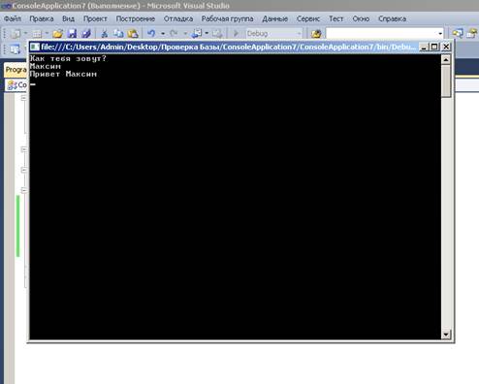Click the text 'Как тебя зовут?' in console

pos(68,59)
